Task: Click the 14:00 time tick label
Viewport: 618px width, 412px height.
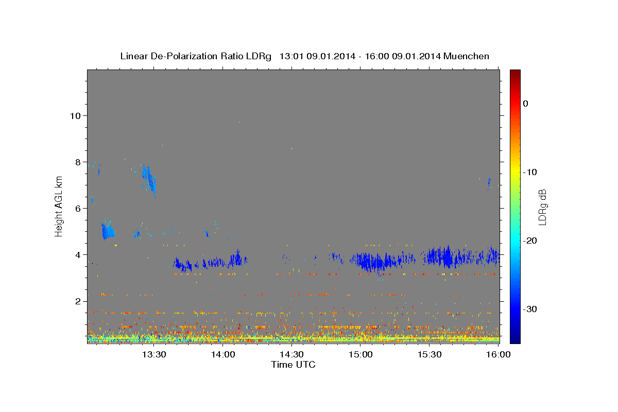Action: 222,354
